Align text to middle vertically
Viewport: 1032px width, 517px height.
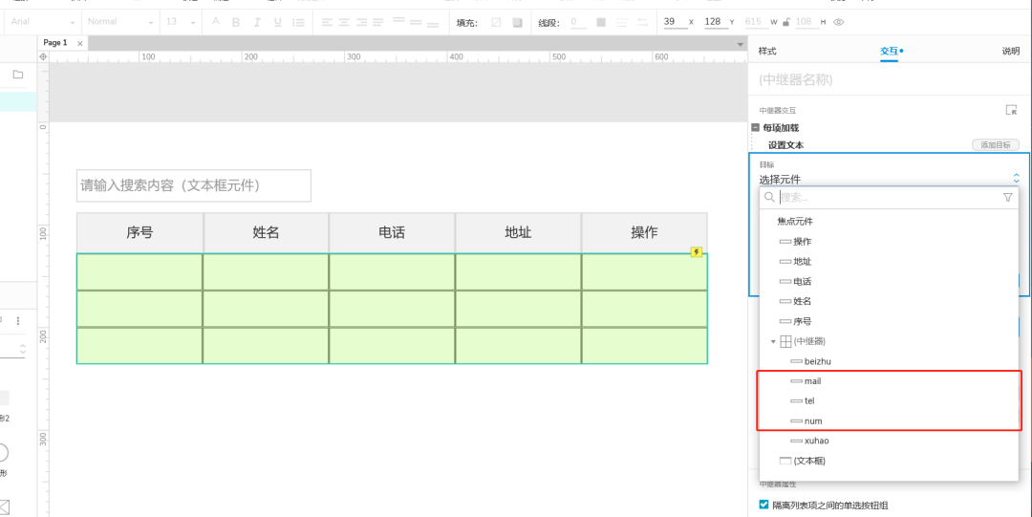point(416,22)
